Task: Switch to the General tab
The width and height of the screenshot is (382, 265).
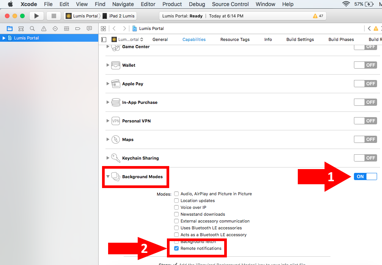Action: click(x=160, y=39)
